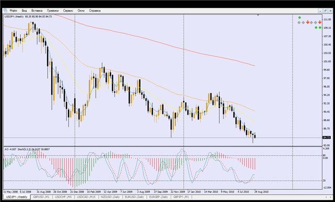The width and height of the screenshot is (335, 202).
Task: Click the MetaTrader application icon beside Файл
Action: point(5,10)
